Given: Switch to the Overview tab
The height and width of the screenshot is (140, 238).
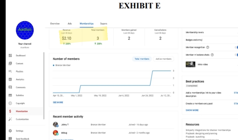Looking at the screenshot, I should [x=55, y=24].
